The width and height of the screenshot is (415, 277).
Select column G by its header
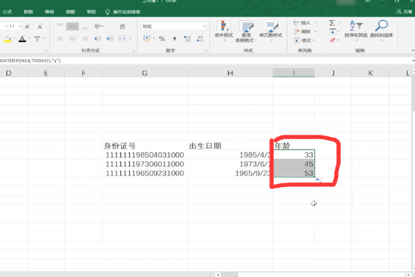145,73
